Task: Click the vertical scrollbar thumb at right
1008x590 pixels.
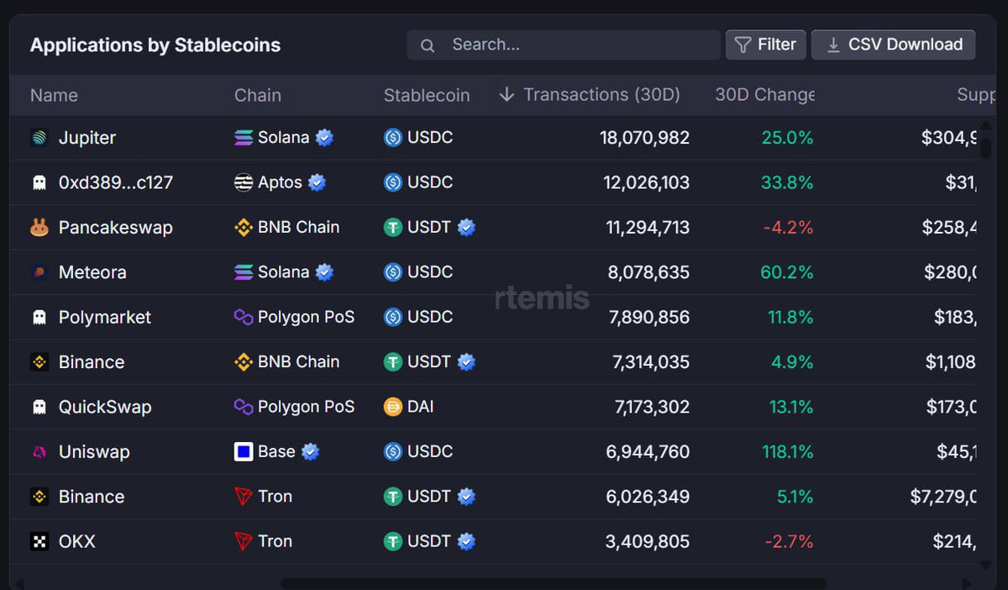Action: tap(986, 148)
